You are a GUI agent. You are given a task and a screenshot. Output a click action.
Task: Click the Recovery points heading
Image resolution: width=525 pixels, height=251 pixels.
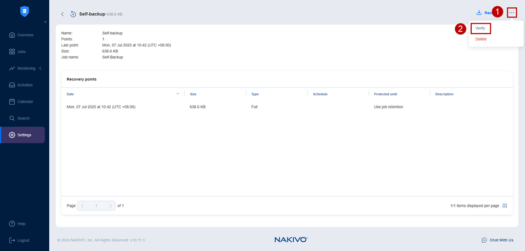(x=82, y=79)
